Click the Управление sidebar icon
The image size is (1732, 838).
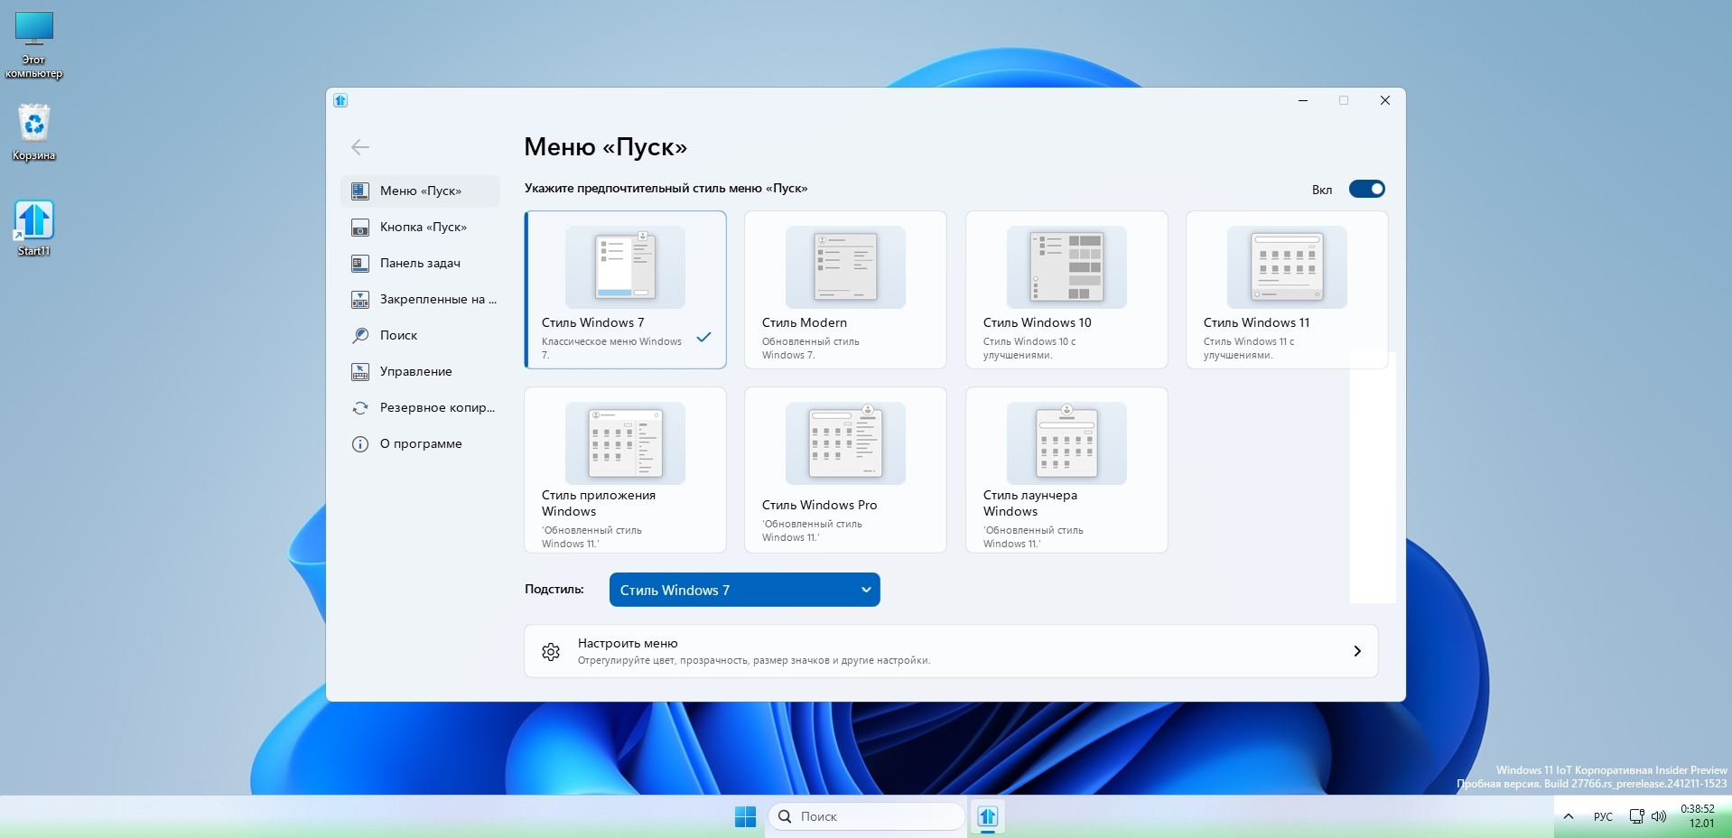(x=359, y=371)
